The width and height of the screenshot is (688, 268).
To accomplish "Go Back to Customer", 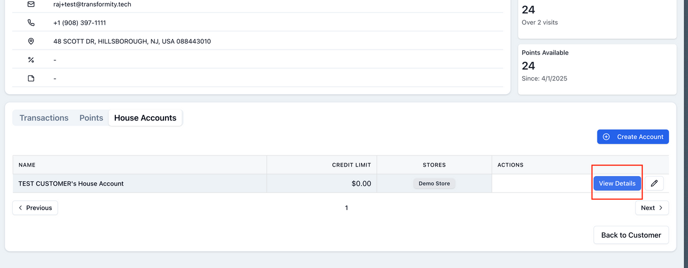I will tap(631, 235).
